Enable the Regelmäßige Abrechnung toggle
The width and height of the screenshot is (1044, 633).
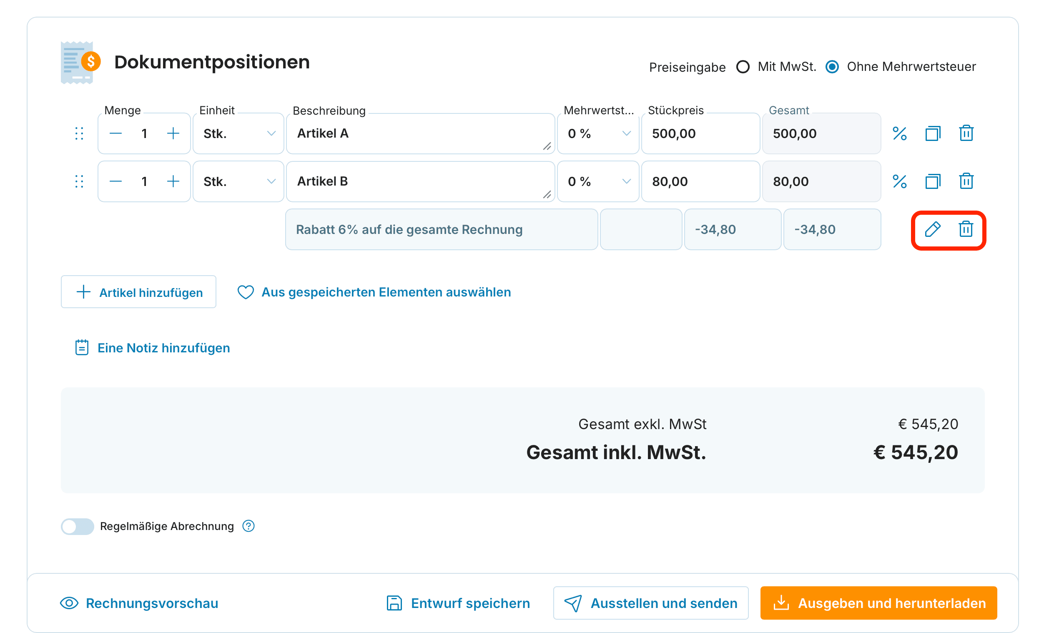click(77, 526)
